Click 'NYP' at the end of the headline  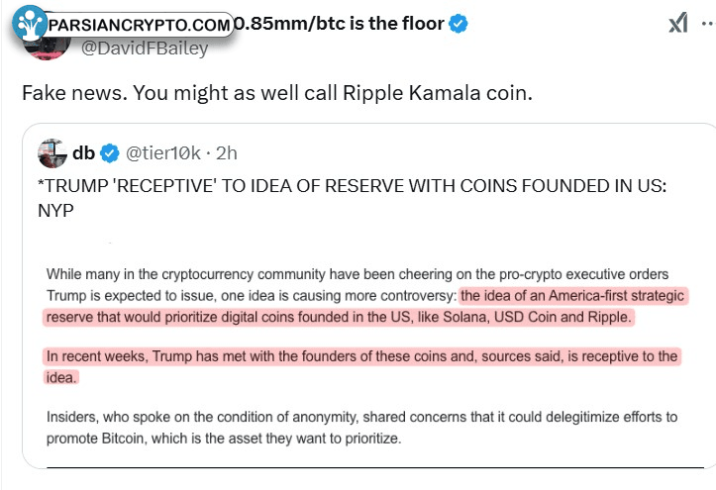pos(55,208)
